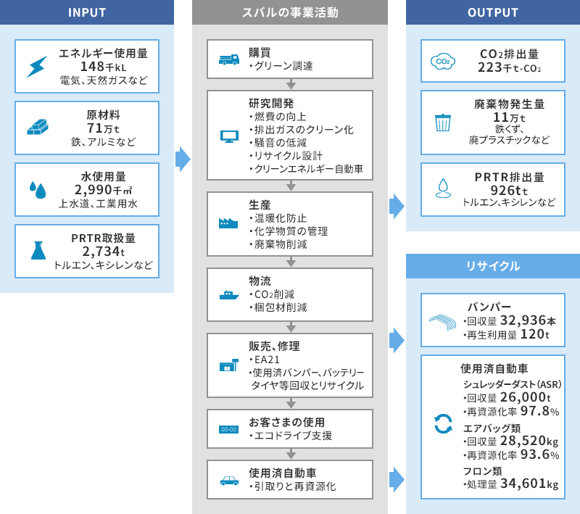Click the factory production icon

click(x=228, y=223)
